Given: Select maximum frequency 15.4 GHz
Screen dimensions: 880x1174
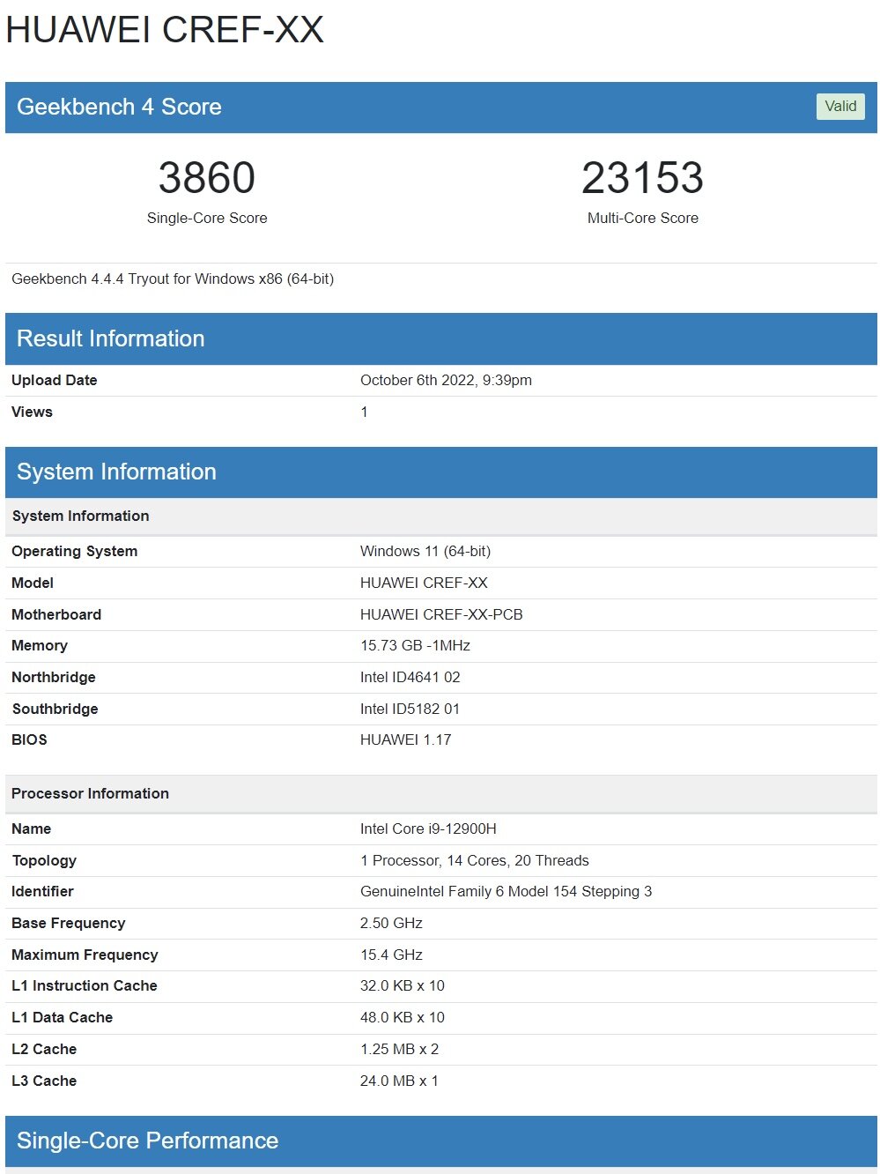Looking at the screenshot, I should click(x=391, y=955).
